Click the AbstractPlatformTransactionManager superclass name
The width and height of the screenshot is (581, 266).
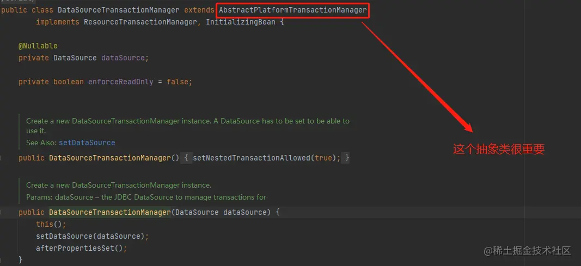pyautogui.click(x=292, y=10)
